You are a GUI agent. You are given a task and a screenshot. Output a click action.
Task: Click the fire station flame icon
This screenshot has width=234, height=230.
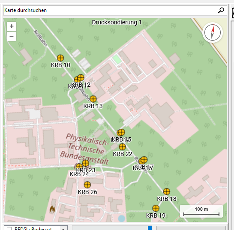coord(52,209)
